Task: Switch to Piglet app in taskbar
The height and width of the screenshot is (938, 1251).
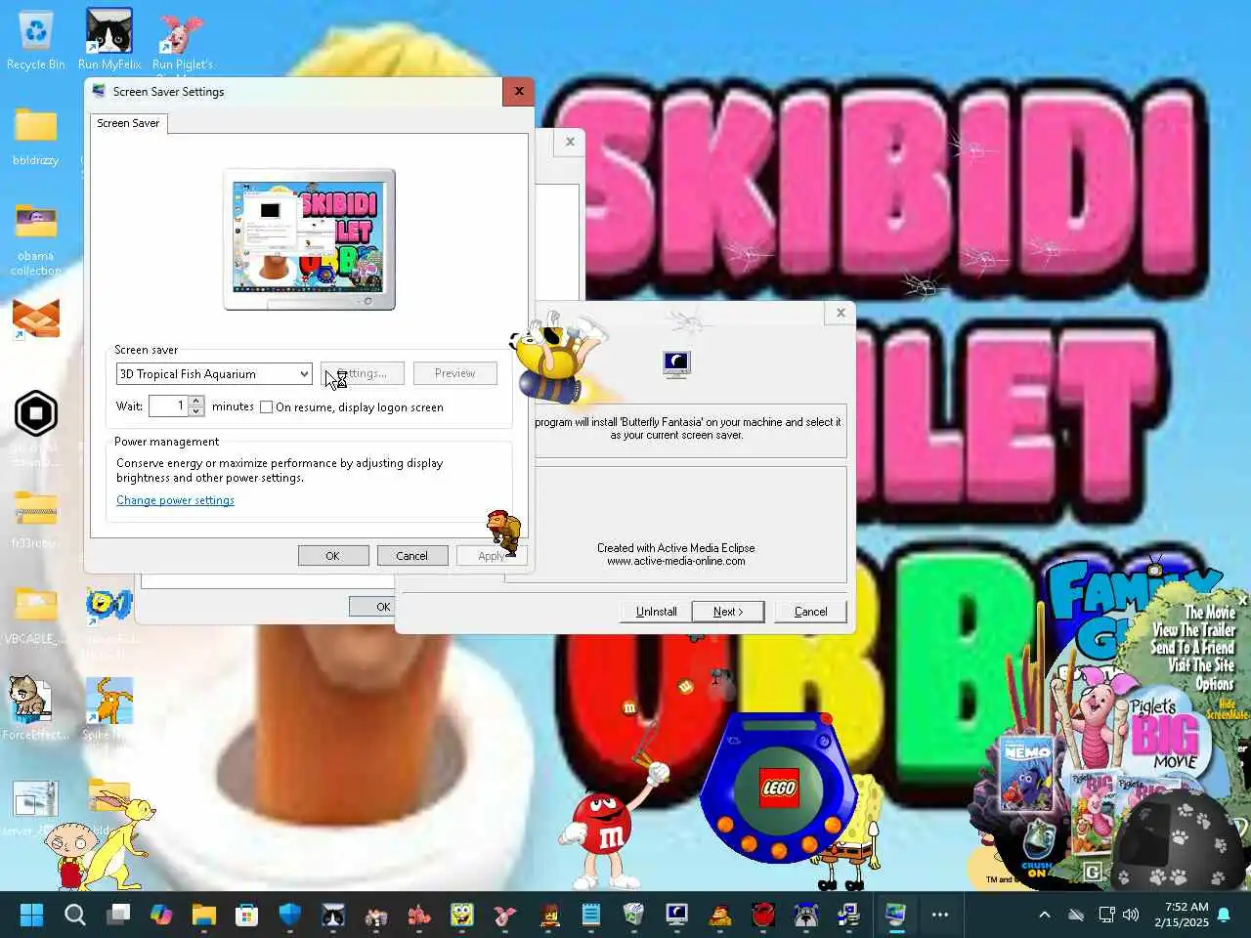Action: (x=505, y=915)
